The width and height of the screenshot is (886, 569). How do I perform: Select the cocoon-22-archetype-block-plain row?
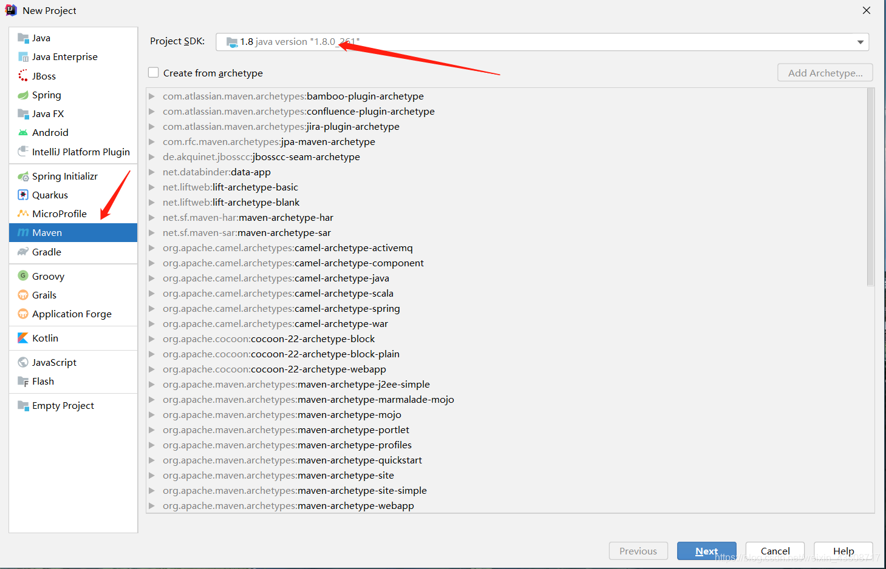click(506, 354)
